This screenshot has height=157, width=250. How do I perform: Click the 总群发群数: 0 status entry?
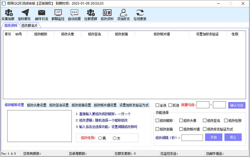pos(125,154)
